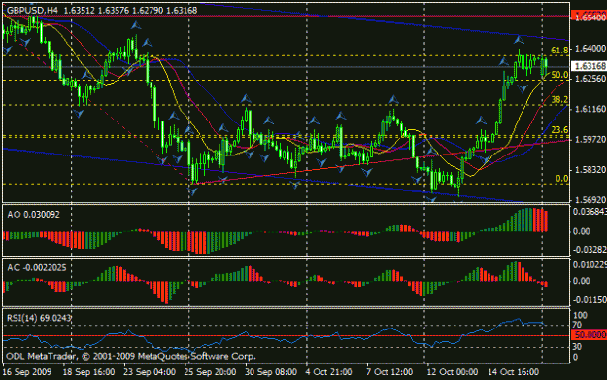Image resolution: width=607 pixels, height=380 pixels.
Task: Click the 1.59720 price axis label
Action: tap(590, 139)
